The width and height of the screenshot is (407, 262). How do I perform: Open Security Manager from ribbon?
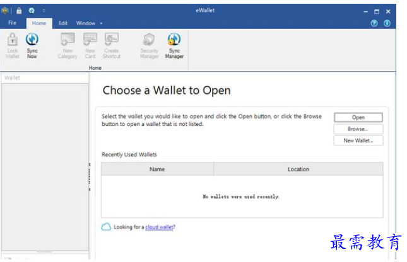[x=150, y=46]
